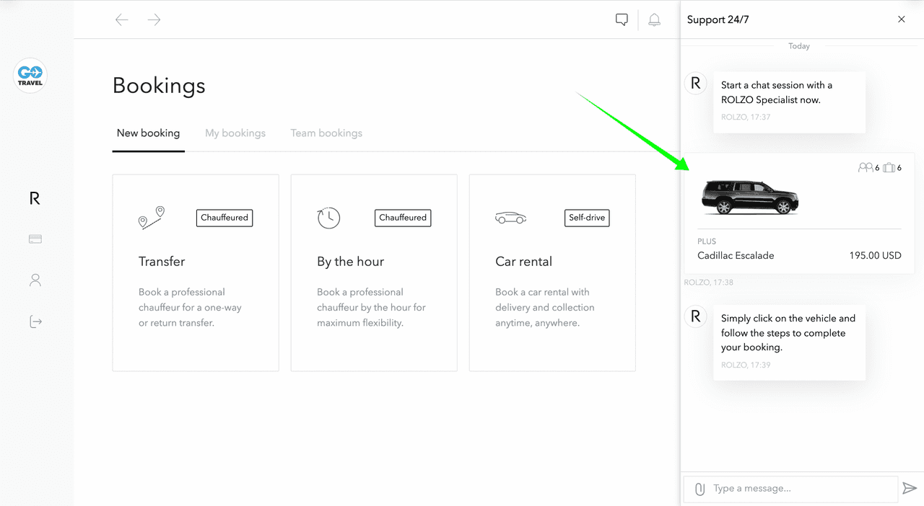The width and height of the screenshot is (924, 506).
Task: Switch to the My bookings tab
Action: (x=235, y=133)
